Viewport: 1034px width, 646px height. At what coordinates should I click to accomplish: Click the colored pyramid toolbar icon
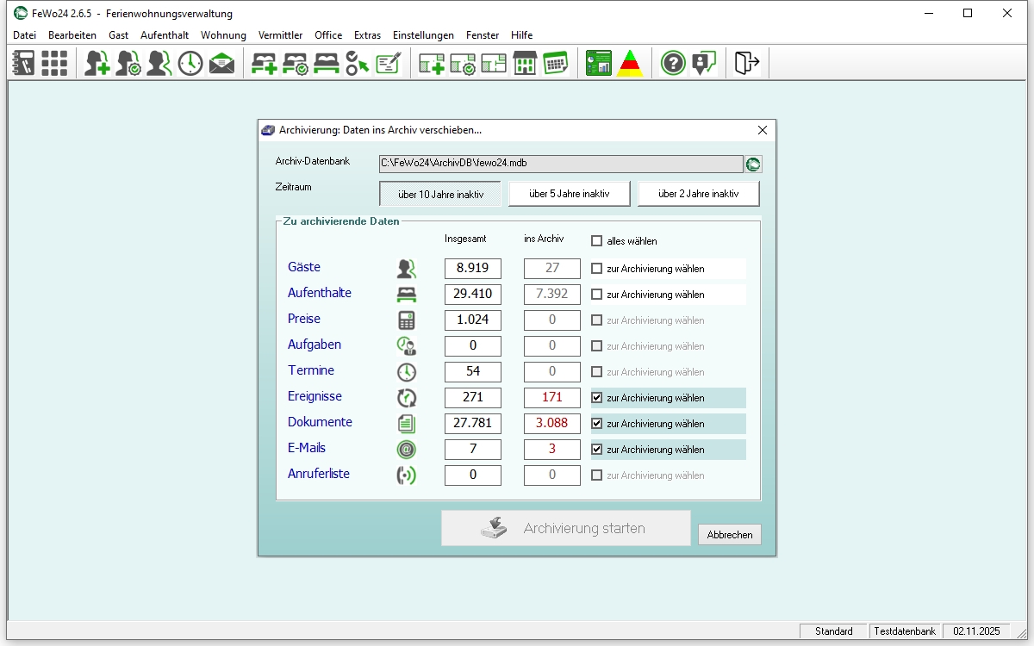[631, 63]
